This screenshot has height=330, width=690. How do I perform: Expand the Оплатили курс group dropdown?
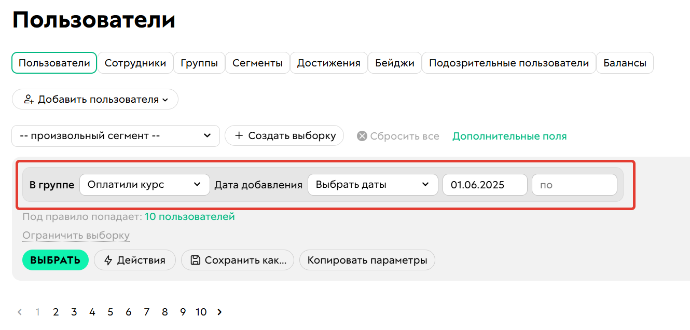[144, 185]
